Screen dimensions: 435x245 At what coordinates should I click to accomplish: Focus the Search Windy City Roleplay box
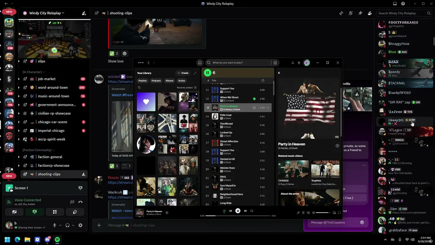click(x=404, y=13)
